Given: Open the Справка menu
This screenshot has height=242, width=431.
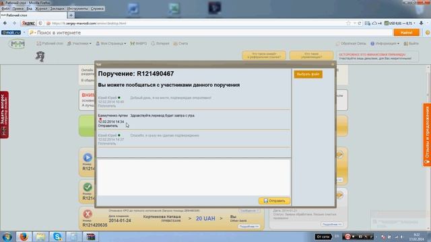Looking at the screenshot, I should point(97,9).
